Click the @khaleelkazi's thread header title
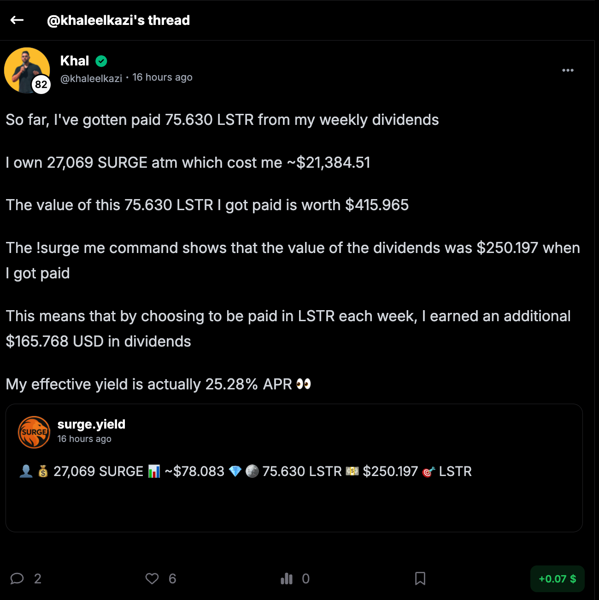Screen dimensions: 599x600 click(x=118, y=20)
